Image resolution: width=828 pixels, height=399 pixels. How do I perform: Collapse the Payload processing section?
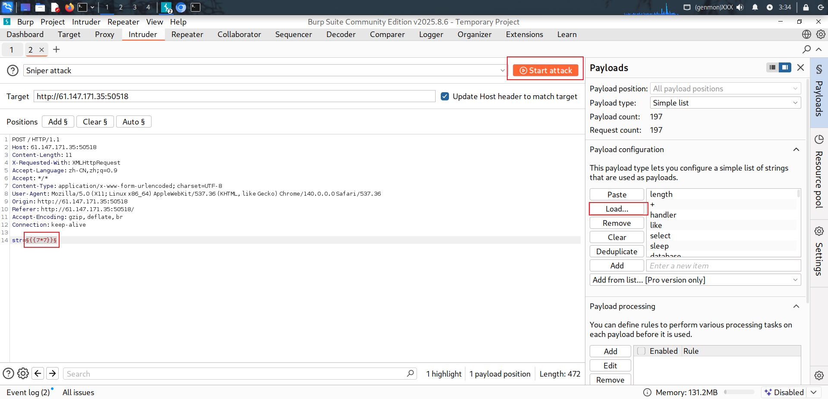coord(796,306)
